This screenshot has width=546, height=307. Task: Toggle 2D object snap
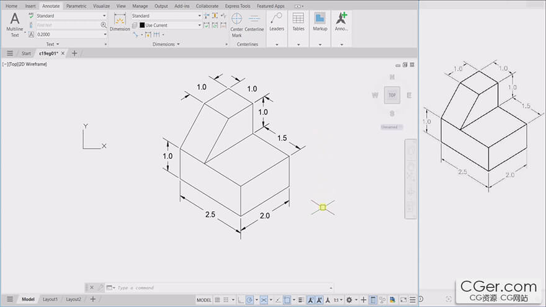click(287, 300)
